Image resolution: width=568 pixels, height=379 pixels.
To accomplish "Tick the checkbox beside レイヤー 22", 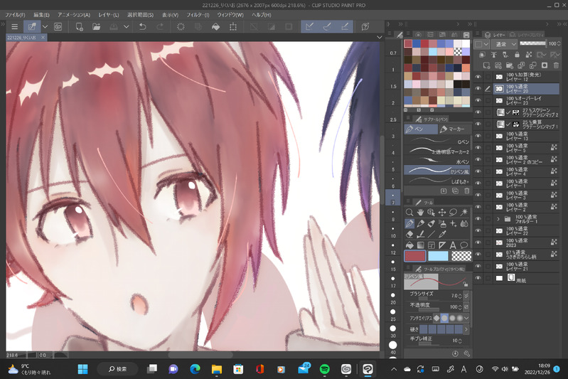I will click(x=488, y=230).
